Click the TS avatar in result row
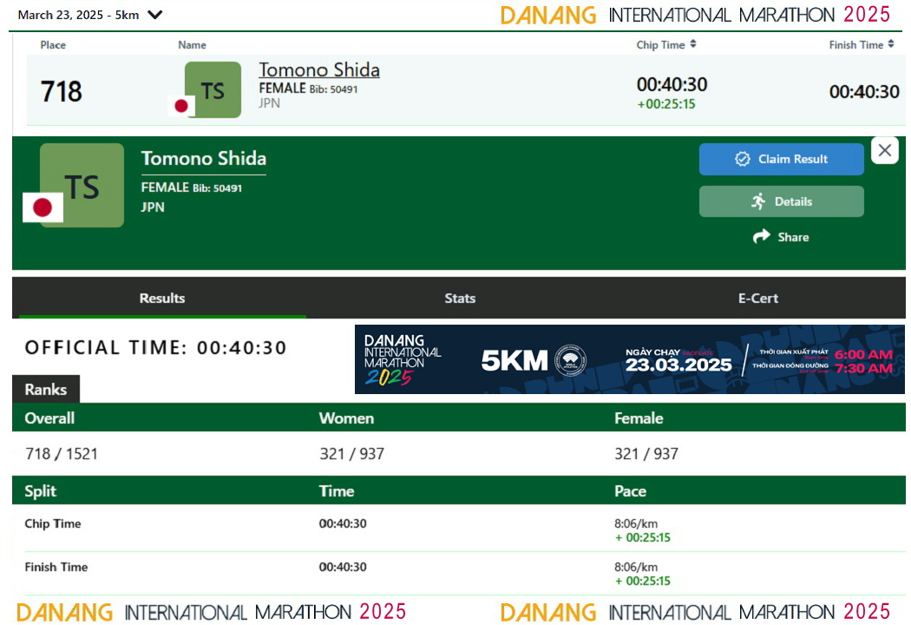Image resolution: width=911 pixels, height=625 pixels. click(x=213, y=89)
